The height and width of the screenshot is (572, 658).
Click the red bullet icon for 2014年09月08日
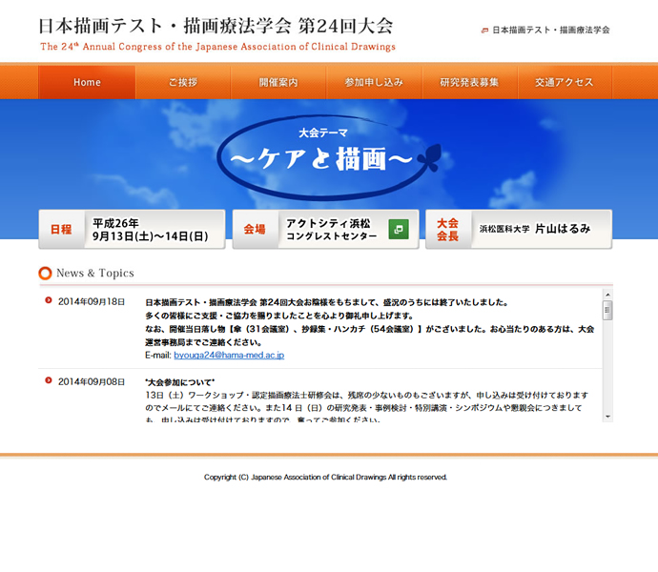click(49, 380)
